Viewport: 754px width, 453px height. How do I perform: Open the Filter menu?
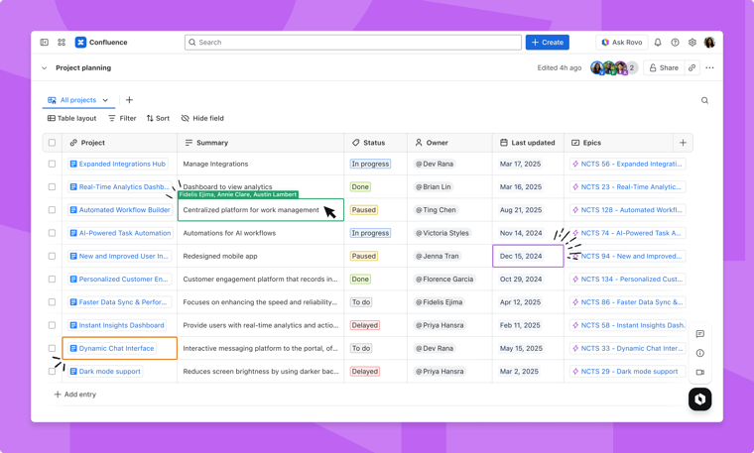tap(122, 118)
